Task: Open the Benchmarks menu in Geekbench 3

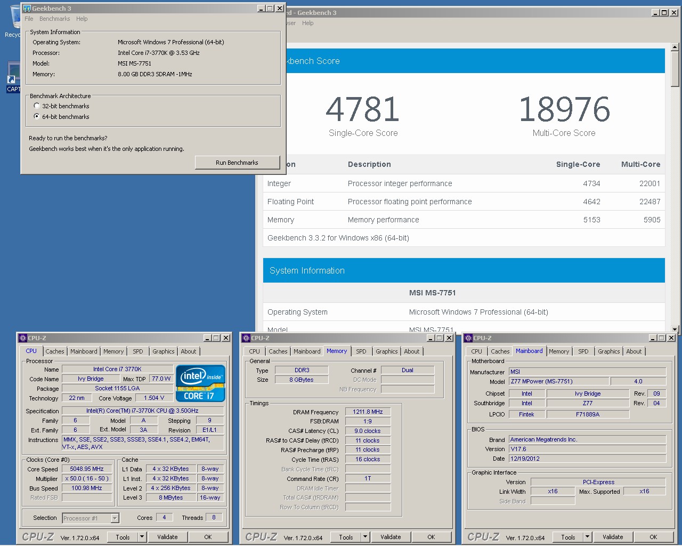Action: pyautogui.click(x=54, y=19)
